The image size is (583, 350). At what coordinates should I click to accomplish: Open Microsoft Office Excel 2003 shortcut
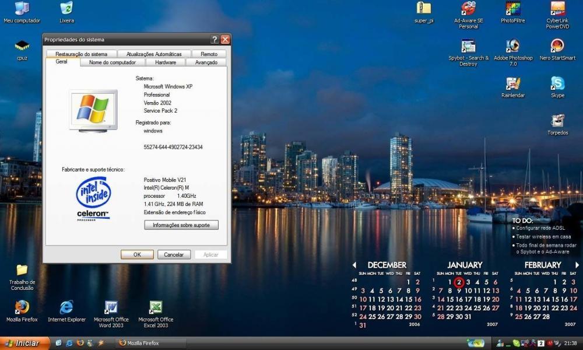click(156, 308)
